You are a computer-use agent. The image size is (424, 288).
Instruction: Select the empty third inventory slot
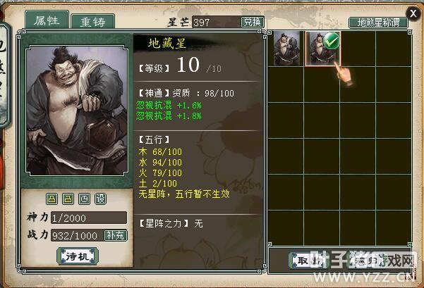[358, 49]
